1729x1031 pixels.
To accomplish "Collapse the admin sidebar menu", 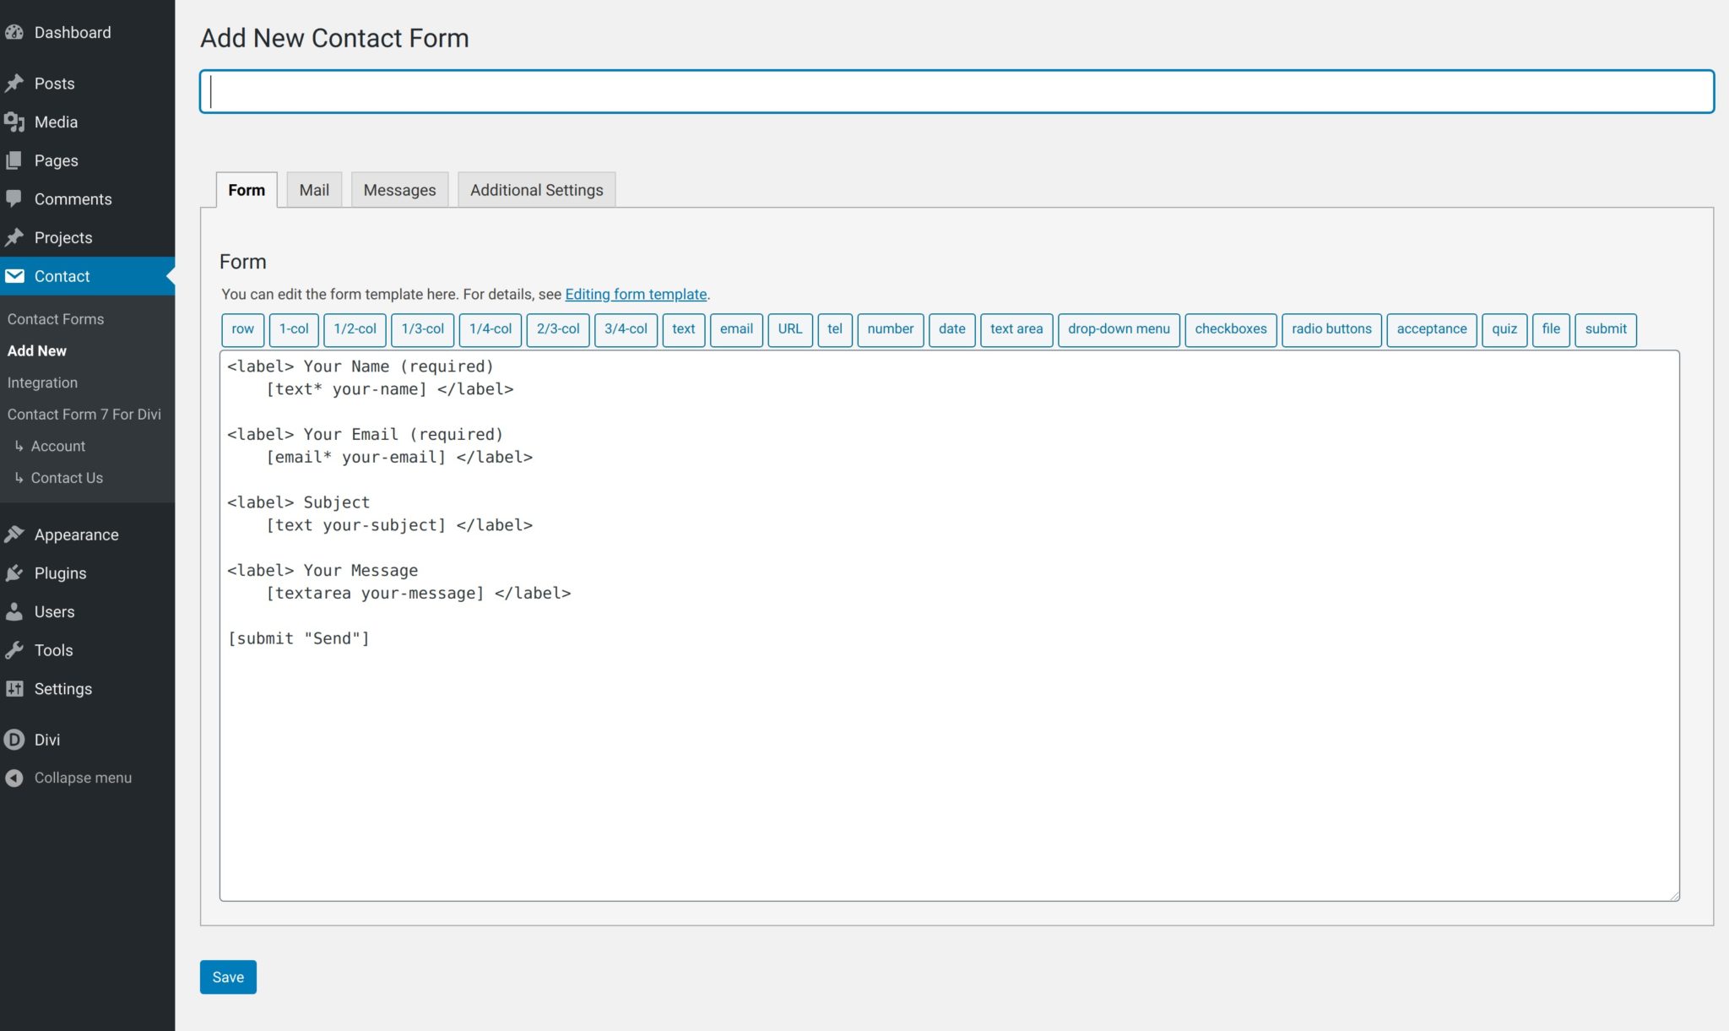I will [x=14, y=777].
